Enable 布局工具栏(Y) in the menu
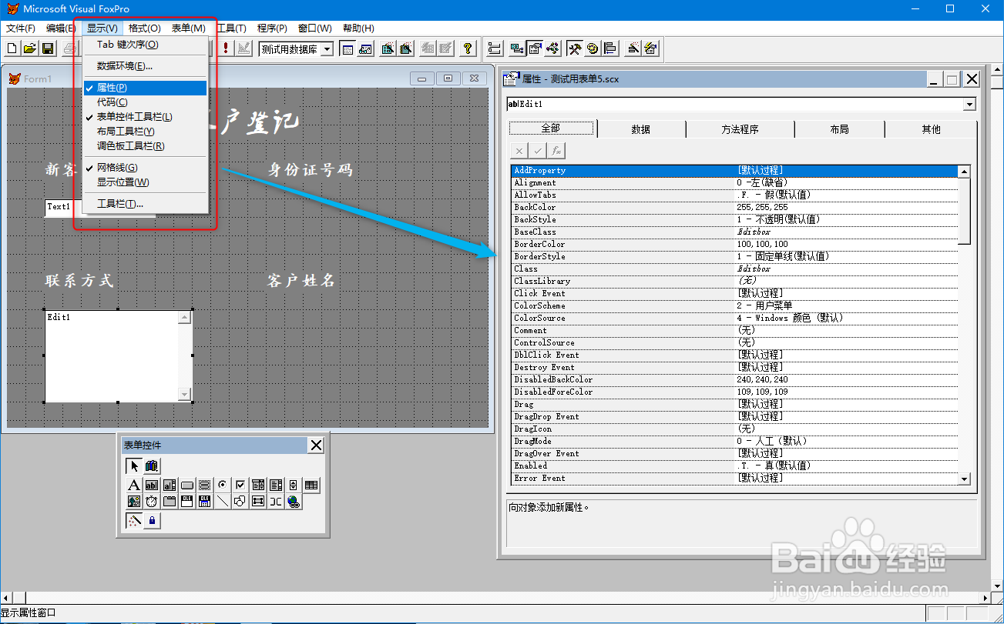The image size is (1004, 624). (x=145, y=132)
